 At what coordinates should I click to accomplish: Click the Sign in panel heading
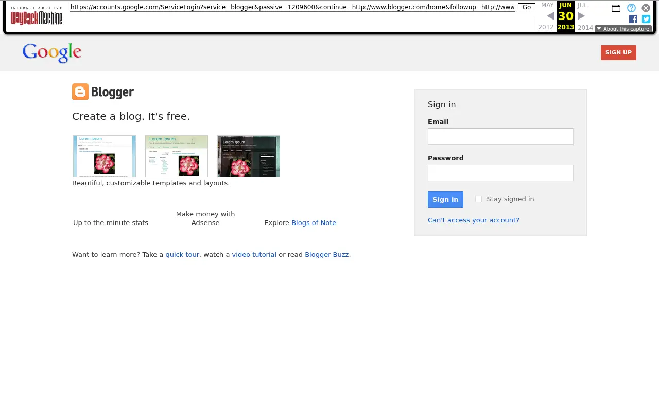point(442,105)
